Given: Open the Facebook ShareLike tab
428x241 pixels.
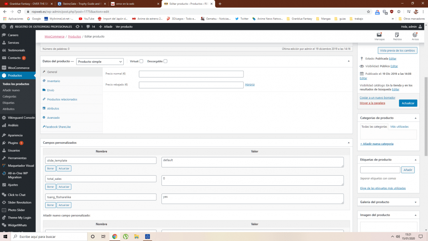Looking at the screenshot, I should 72,127.
